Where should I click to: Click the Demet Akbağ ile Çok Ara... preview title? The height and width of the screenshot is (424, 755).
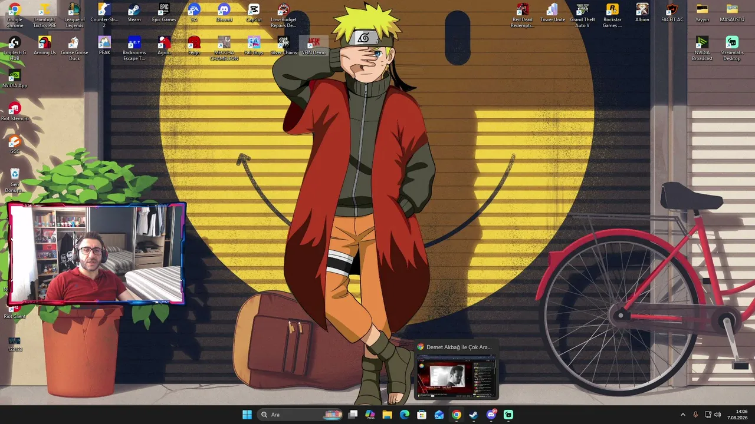tap(459, 347)
